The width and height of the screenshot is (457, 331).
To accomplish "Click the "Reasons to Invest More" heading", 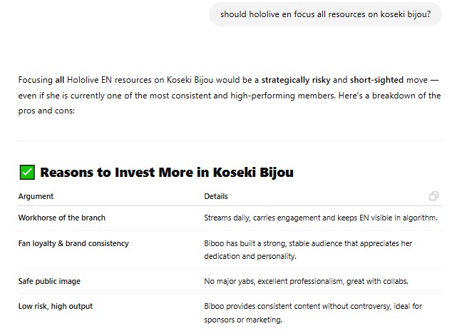I will pos(166,172).
